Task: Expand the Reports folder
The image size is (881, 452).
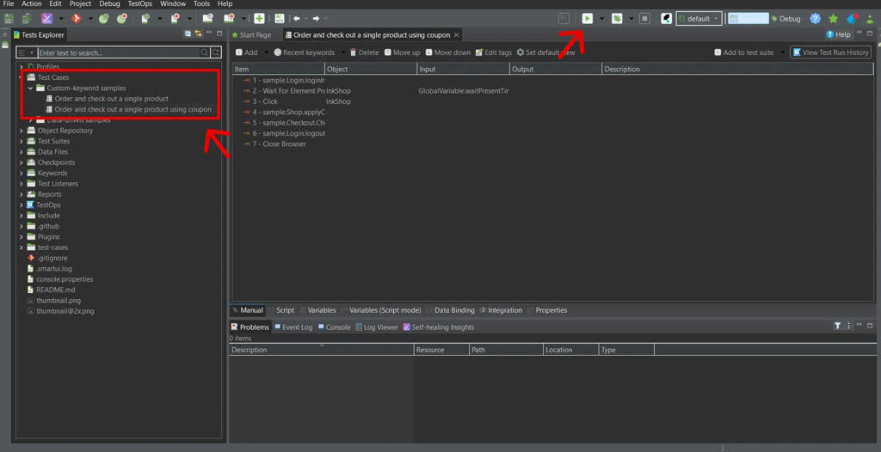Action: click(x=22, y=194)
